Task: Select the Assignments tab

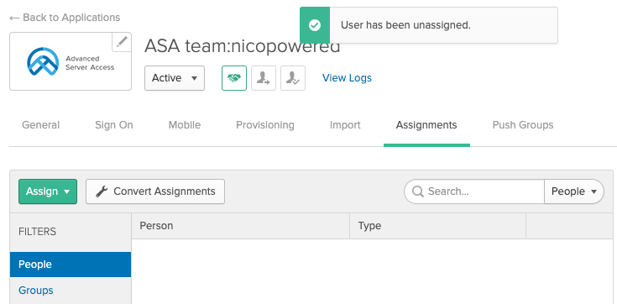Action: (426, 125)
